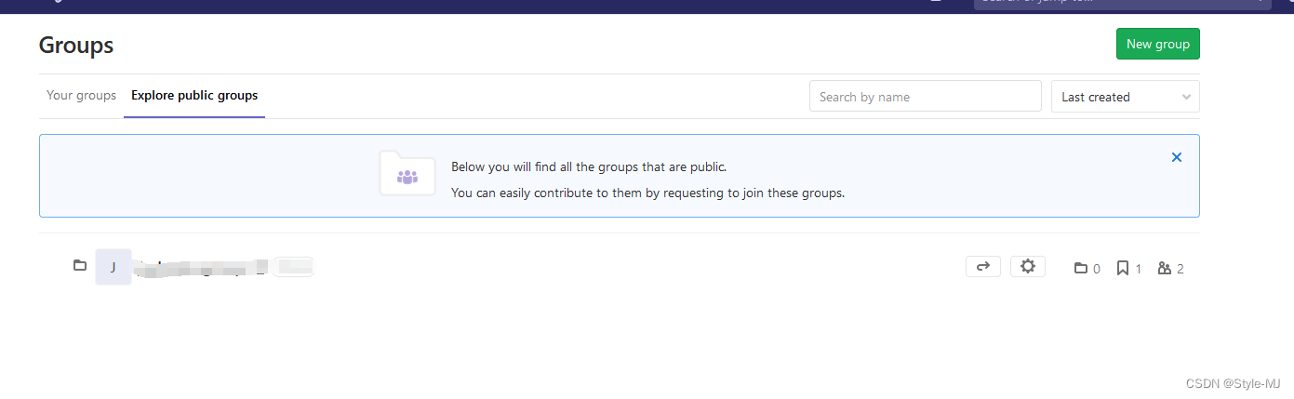This screenshot has width=1294, height=399.
Task: Dismiss the public groups info banner
Action: [1177, 157]
